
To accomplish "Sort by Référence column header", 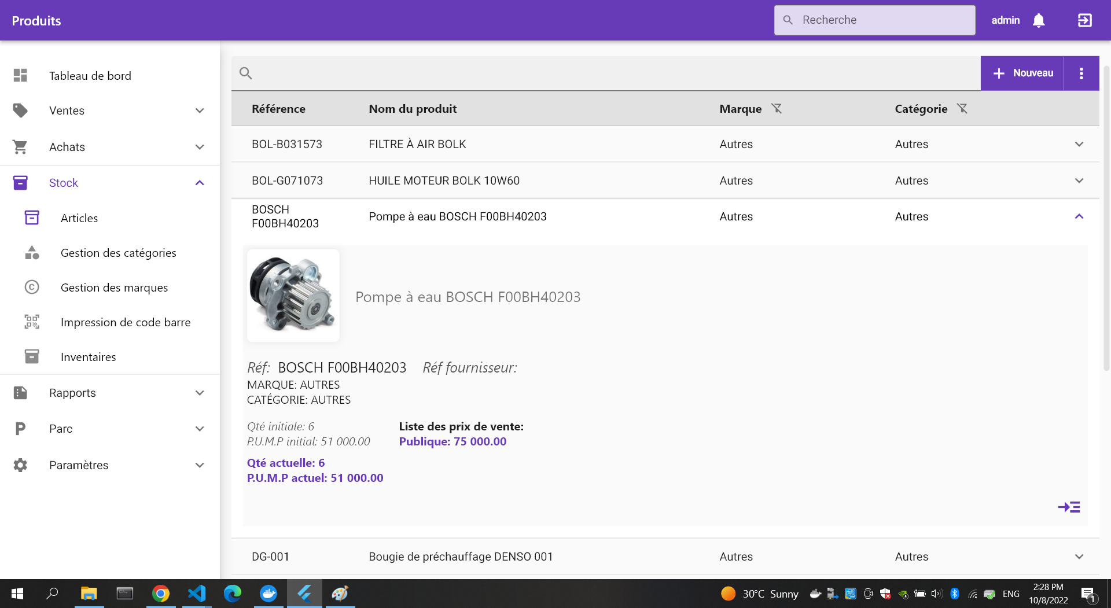I will point(278,109).
